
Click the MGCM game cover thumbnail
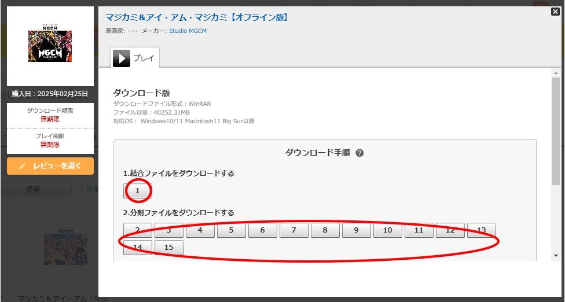point(50,46)
